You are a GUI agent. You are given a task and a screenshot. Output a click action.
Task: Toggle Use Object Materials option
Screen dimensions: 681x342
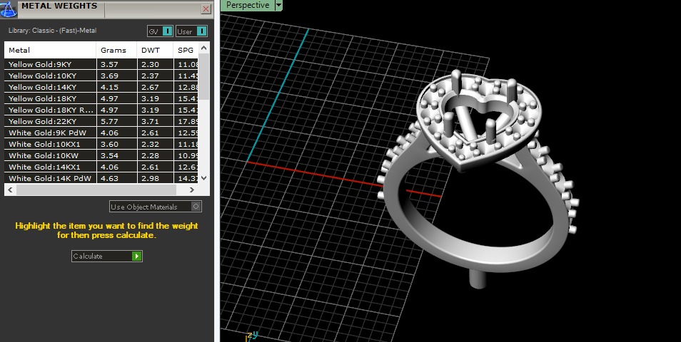point(156,207)
